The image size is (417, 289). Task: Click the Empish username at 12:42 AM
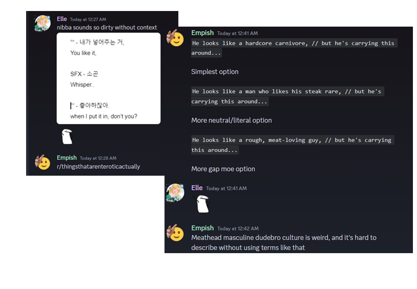tap(202, 228)
